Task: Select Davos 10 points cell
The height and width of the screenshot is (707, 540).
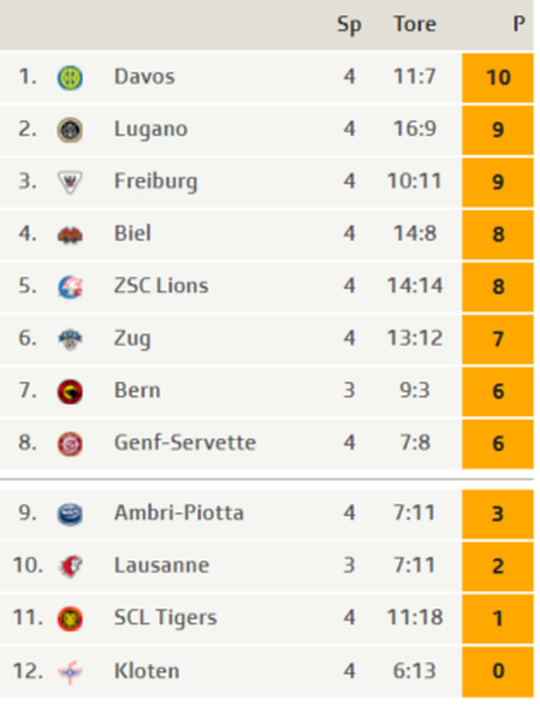Action: pos(497,78)
